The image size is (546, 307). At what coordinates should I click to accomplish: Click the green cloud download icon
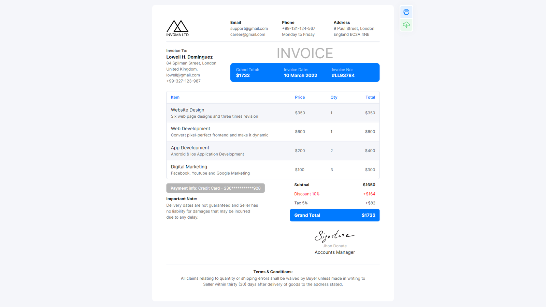(406, 25)
